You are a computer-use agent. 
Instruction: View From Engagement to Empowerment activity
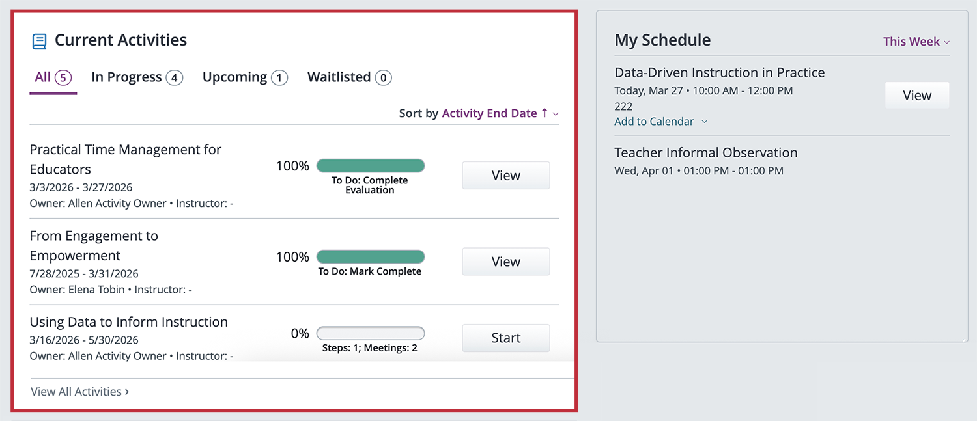[x=506, y=262]
